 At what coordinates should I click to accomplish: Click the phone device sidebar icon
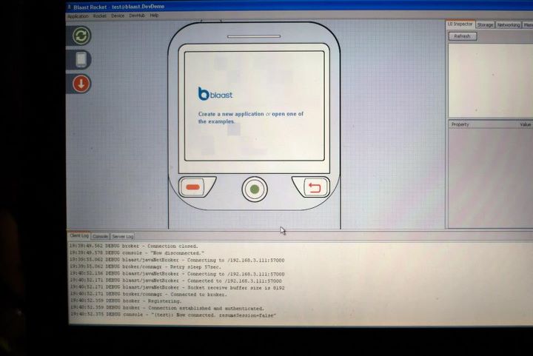(x=81, y=60)
